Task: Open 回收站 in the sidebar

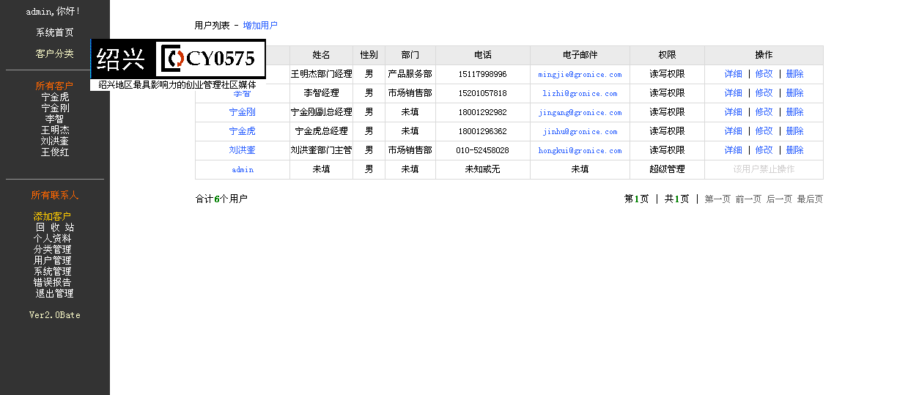Action: (x=55, y=227)
